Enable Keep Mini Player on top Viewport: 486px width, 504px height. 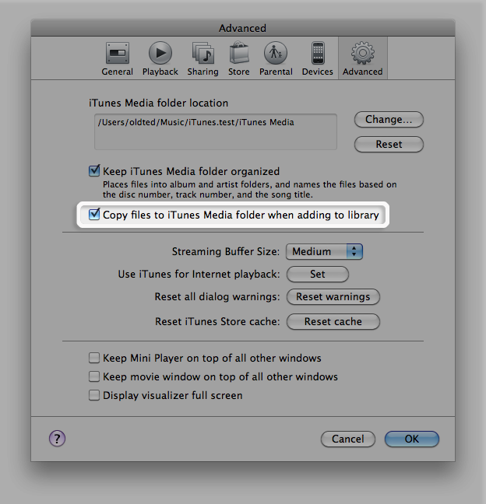[x=94, y=358]
